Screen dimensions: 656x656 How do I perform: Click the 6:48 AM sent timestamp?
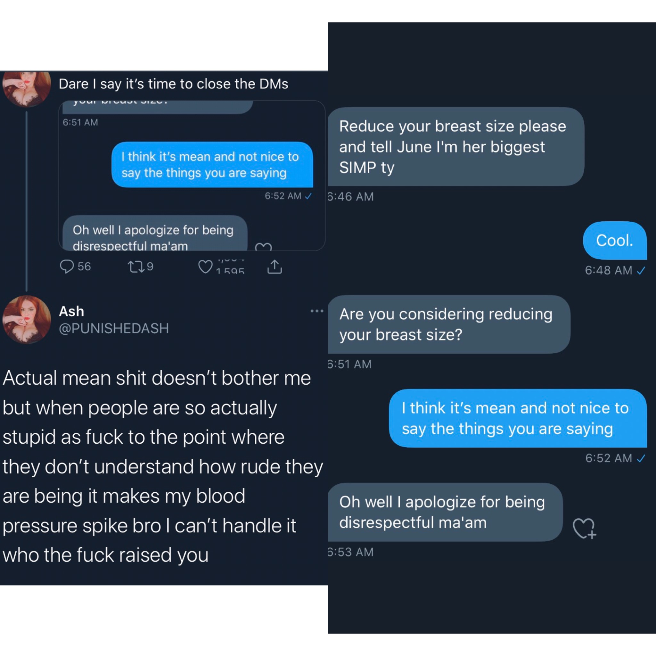[609, 270]
